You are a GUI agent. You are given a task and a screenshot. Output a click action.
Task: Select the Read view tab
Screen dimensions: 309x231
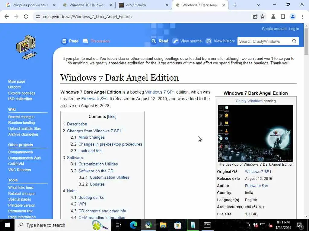pyautogui.click(x=160, y=41)
